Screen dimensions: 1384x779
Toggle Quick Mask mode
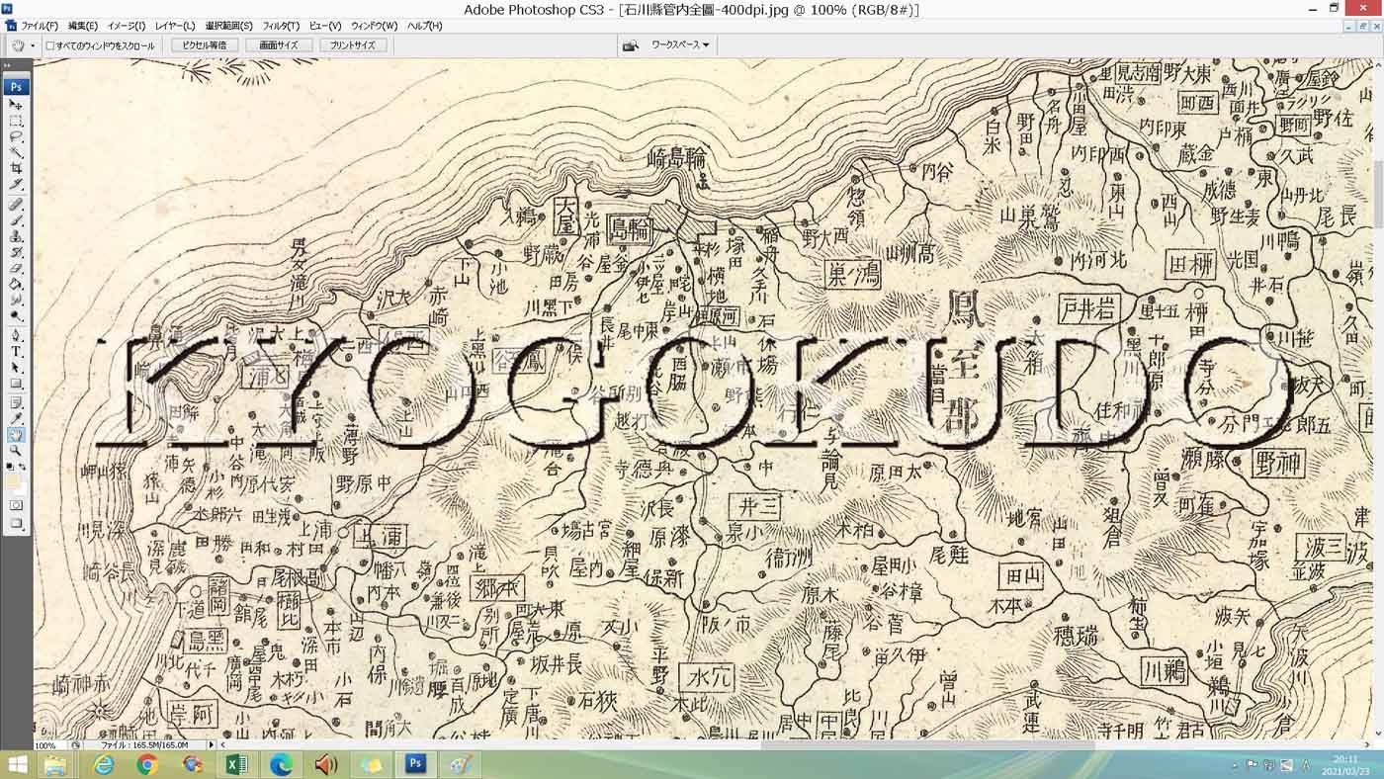16,505
